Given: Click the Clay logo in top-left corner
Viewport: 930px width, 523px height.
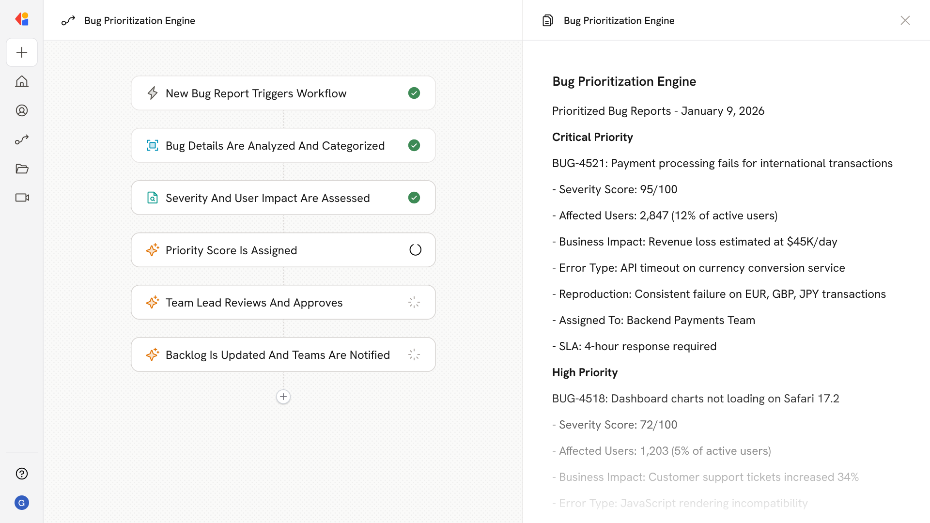Looking at the screenshot, I should click(x=22, y=19).
